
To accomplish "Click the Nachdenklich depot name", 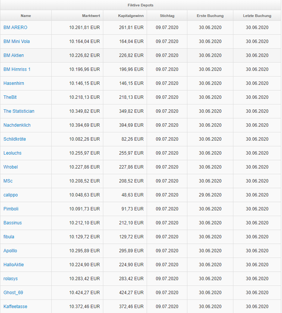I will (x=17, y=125).
